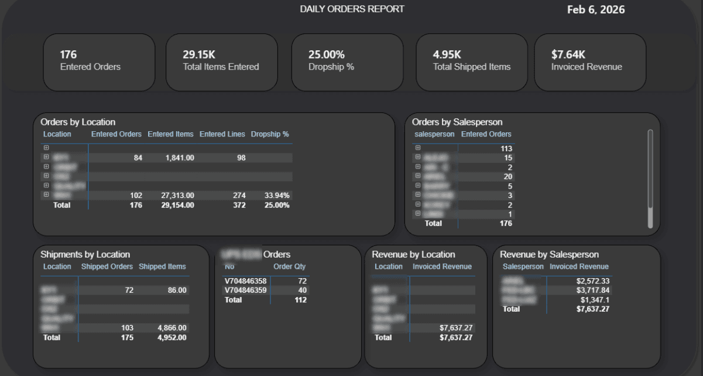Sort Orders by Location by Dropship % column

[270, 134]
